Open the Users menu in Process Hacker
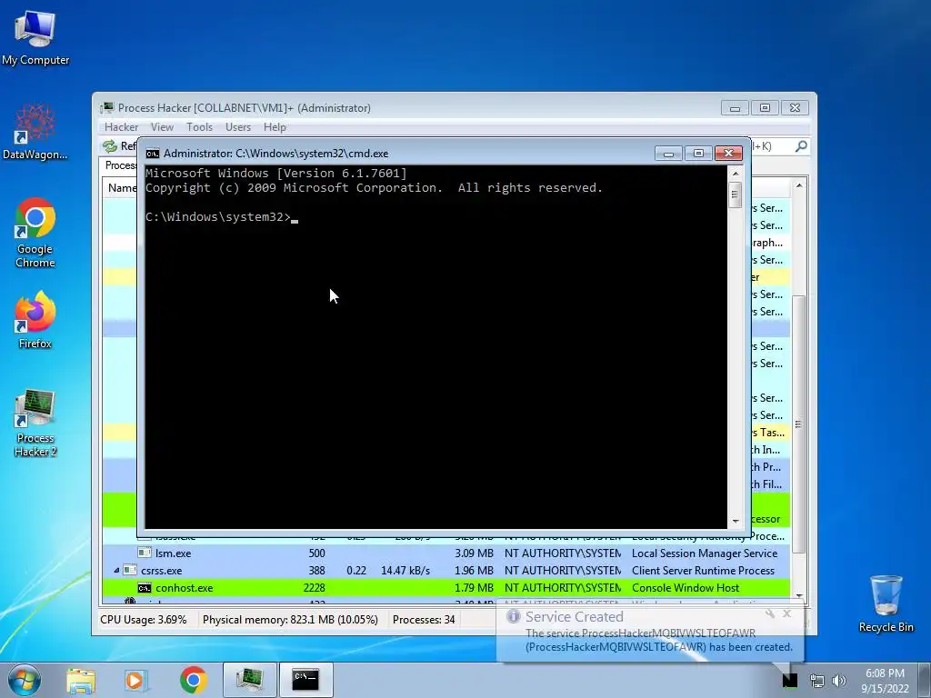Image resolution: width=931 pixels, height=698 pixels. [237, 127]
